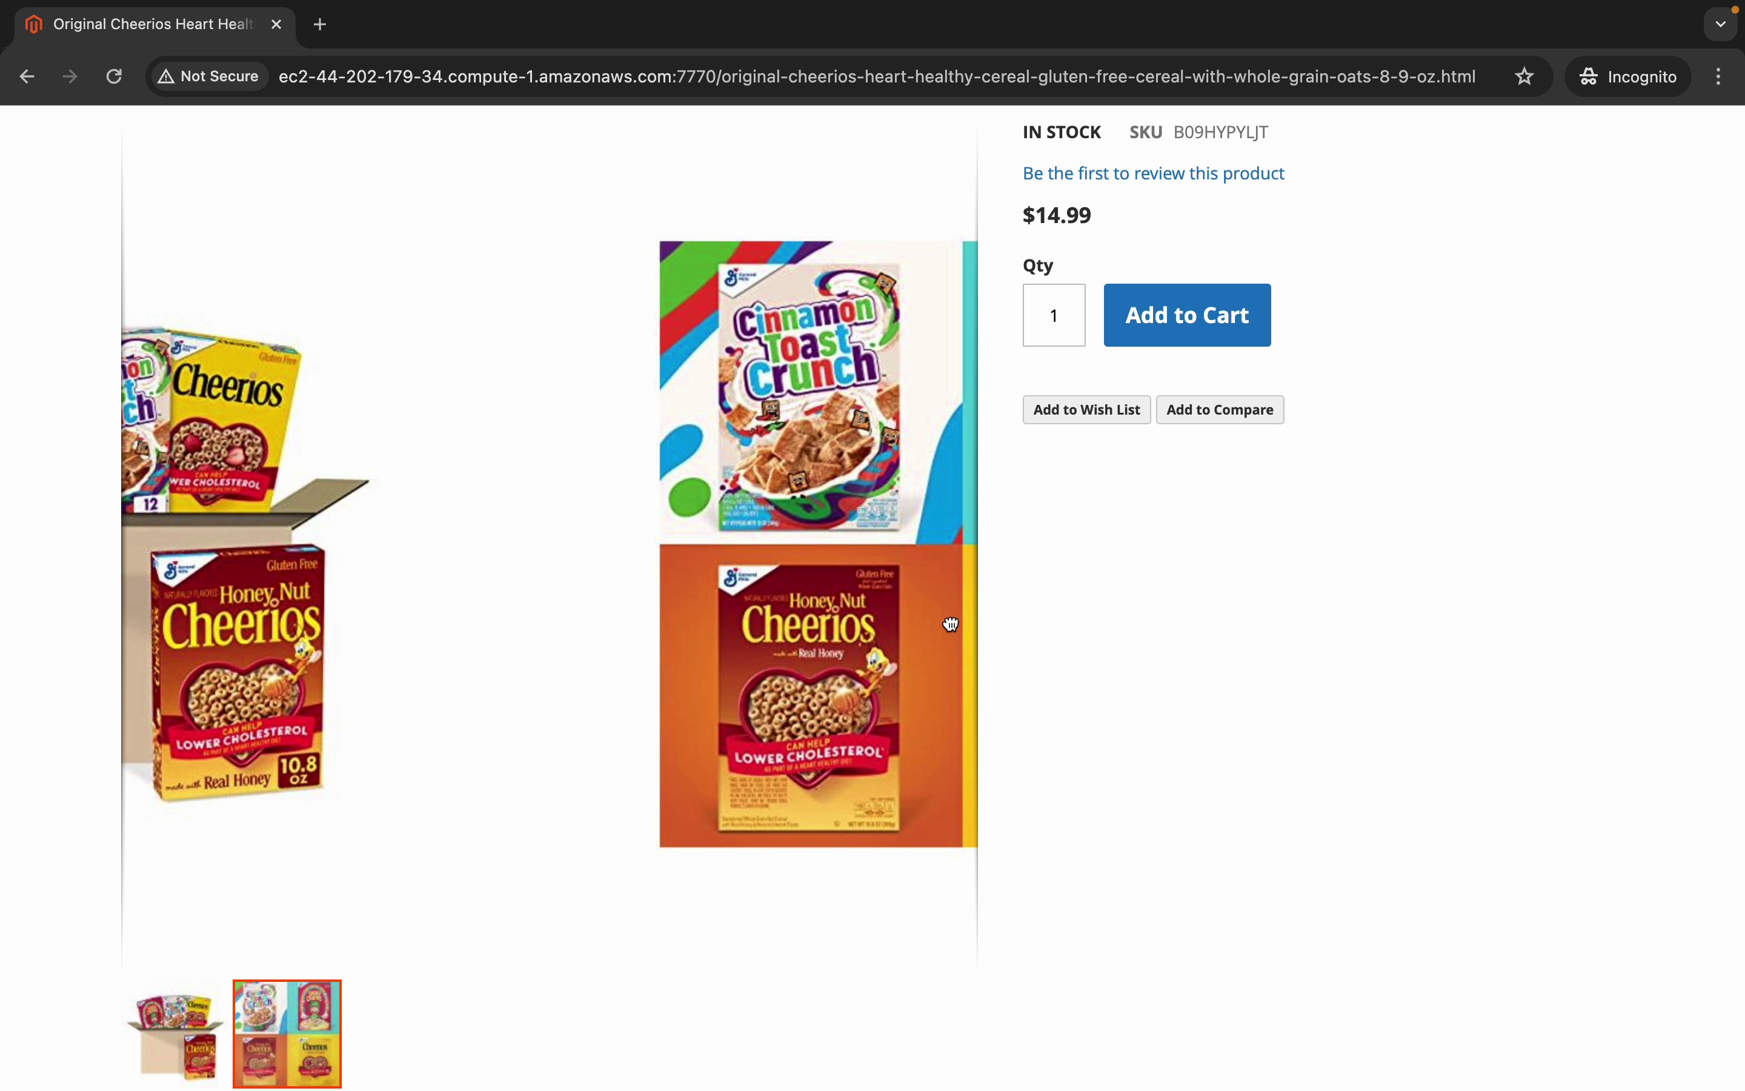The width and height of the screenshot is (1745, 1091).
Task: Click the address bar URL
Action: click(x=876, y=76)
